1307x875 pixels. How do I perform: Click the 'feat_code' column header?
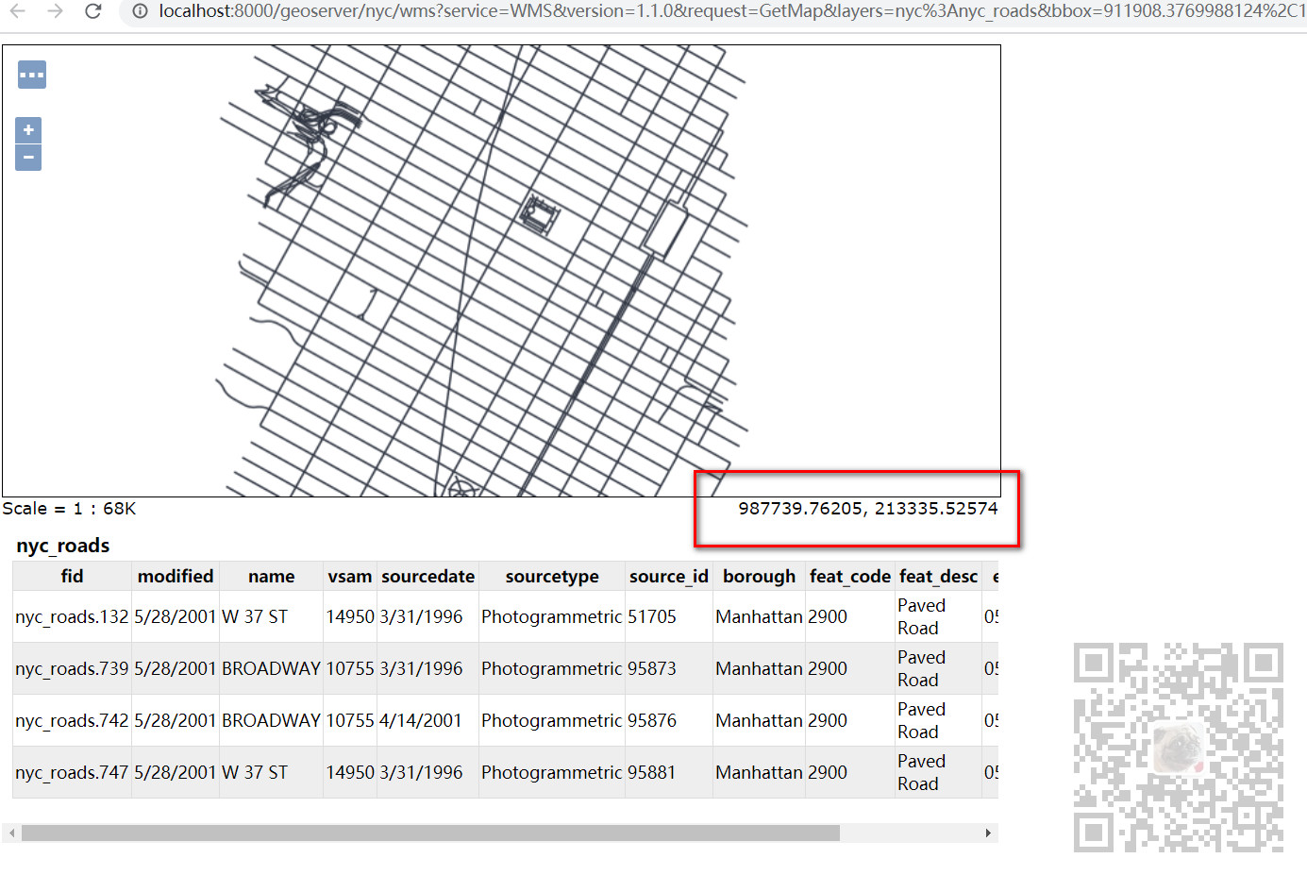(x=850, y=577)
